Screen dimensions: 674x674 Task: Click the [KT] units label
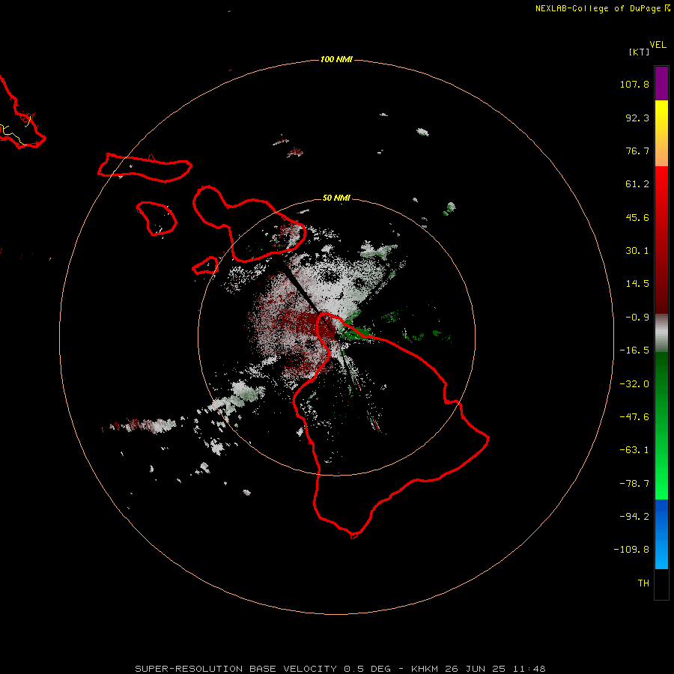pyautogui.click(x=640, y=52)
